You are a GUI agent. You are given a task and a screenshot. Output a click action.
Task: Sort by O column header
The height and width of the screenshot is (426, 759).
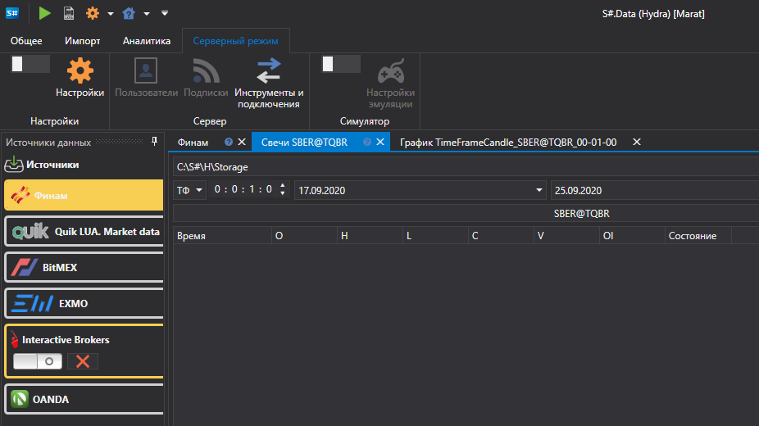pos(304,236)
